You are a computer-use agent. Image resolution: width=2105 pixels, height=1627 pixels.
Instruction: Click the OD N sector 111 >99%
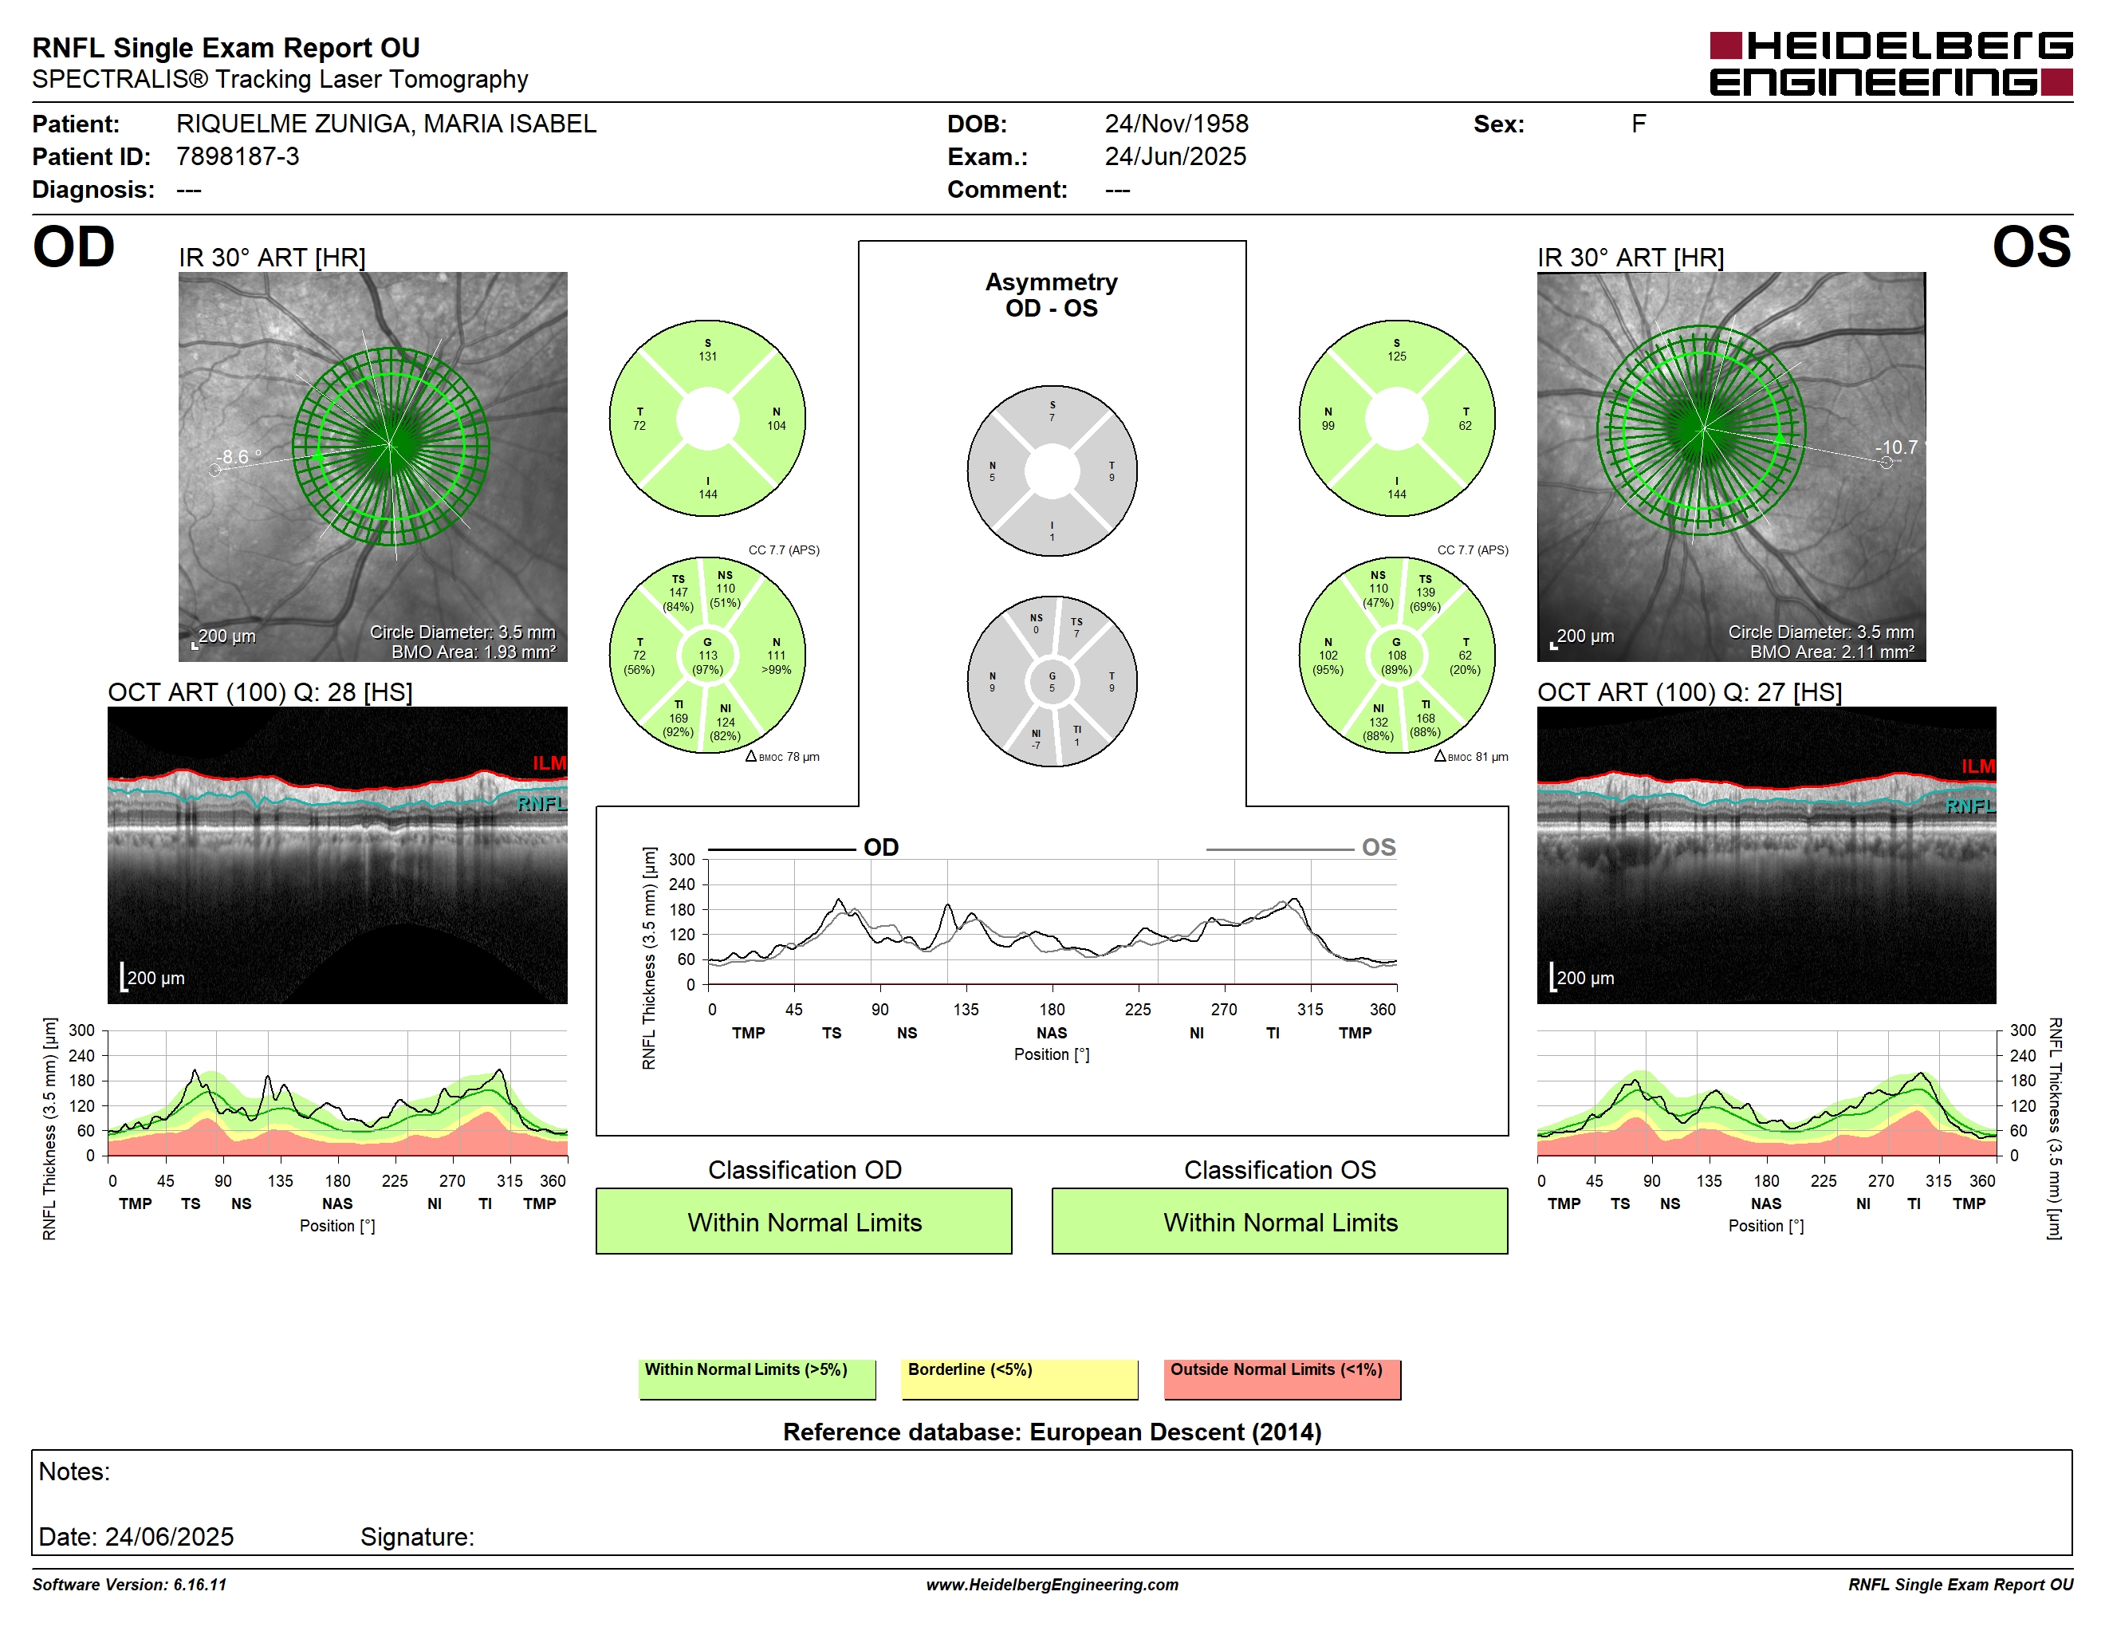point(776,656)
